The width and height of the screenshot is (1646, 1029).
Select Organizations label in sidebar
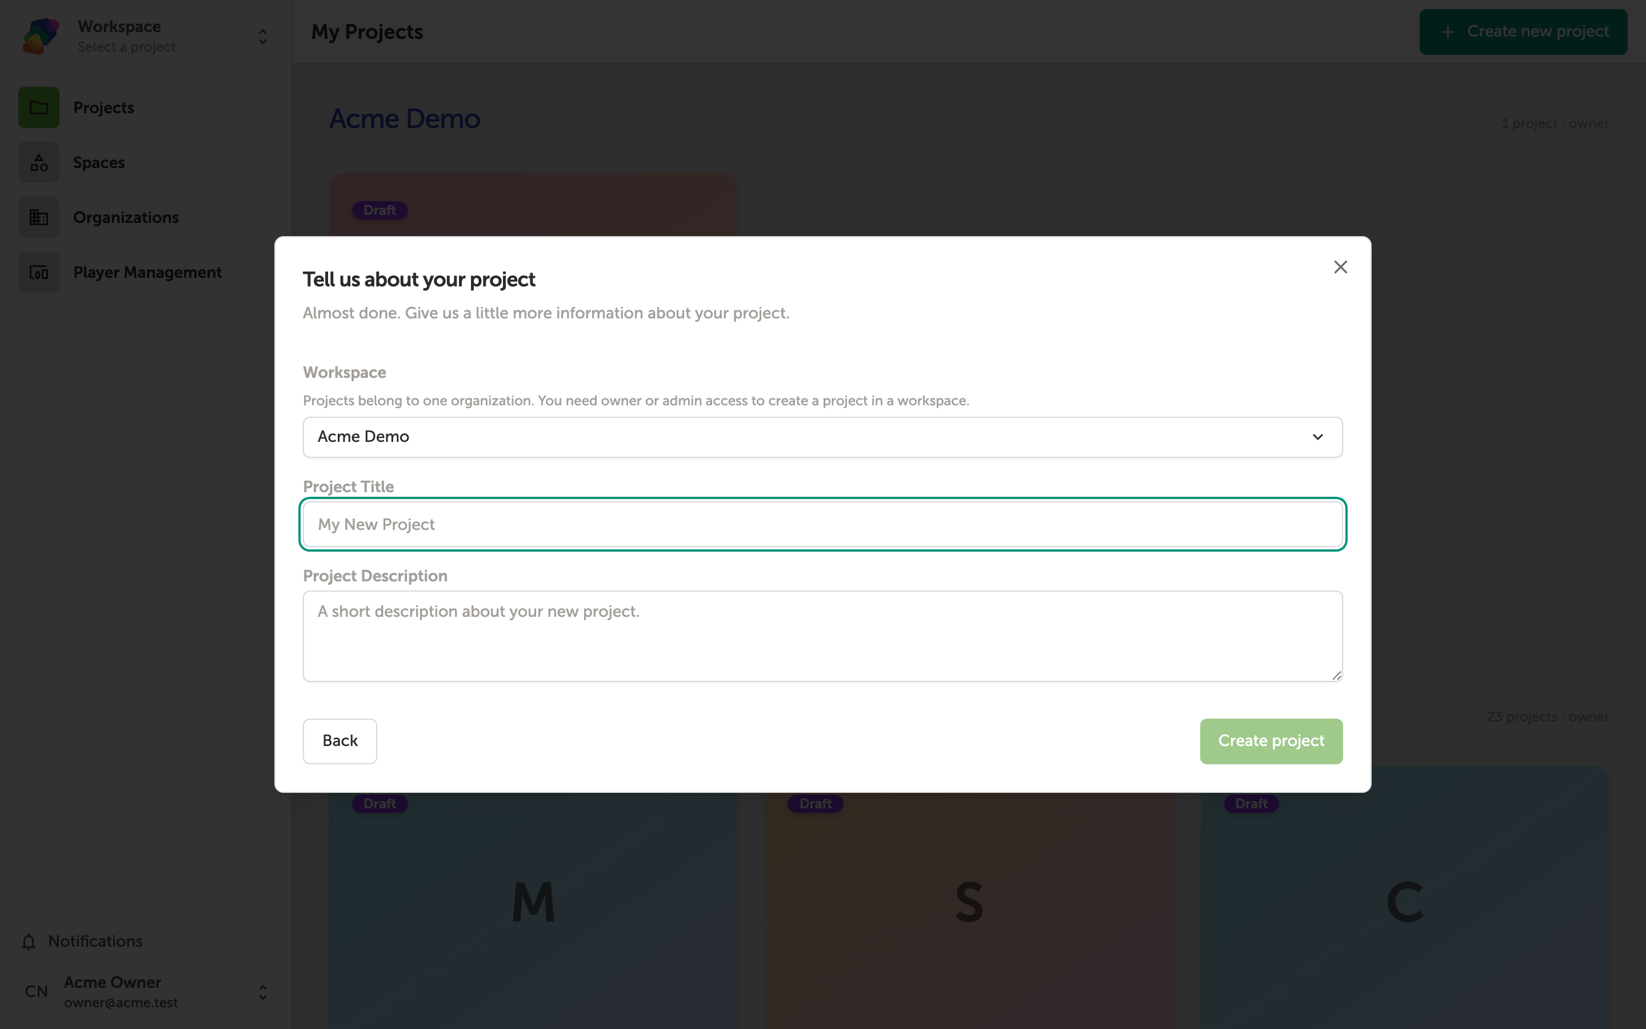pos(126,217)
